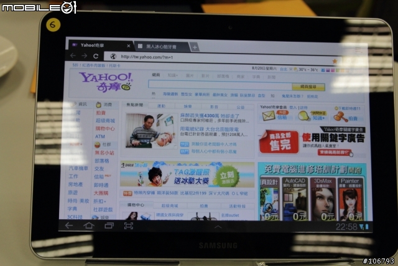Tap the Wi-Fi signal icon in system bar
Screen dimensions: 398x266
pyautogui.click(x=361, y=227)
